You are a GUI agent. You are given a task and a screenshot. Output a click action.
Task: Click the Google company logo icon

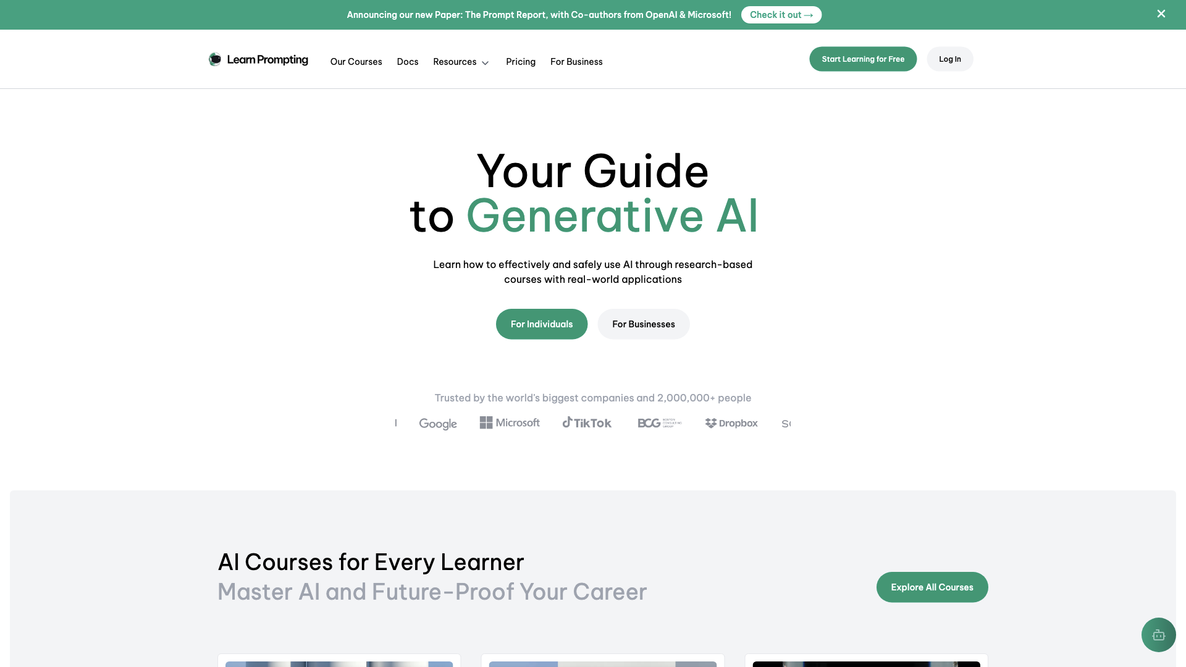[x=437, y=422]
